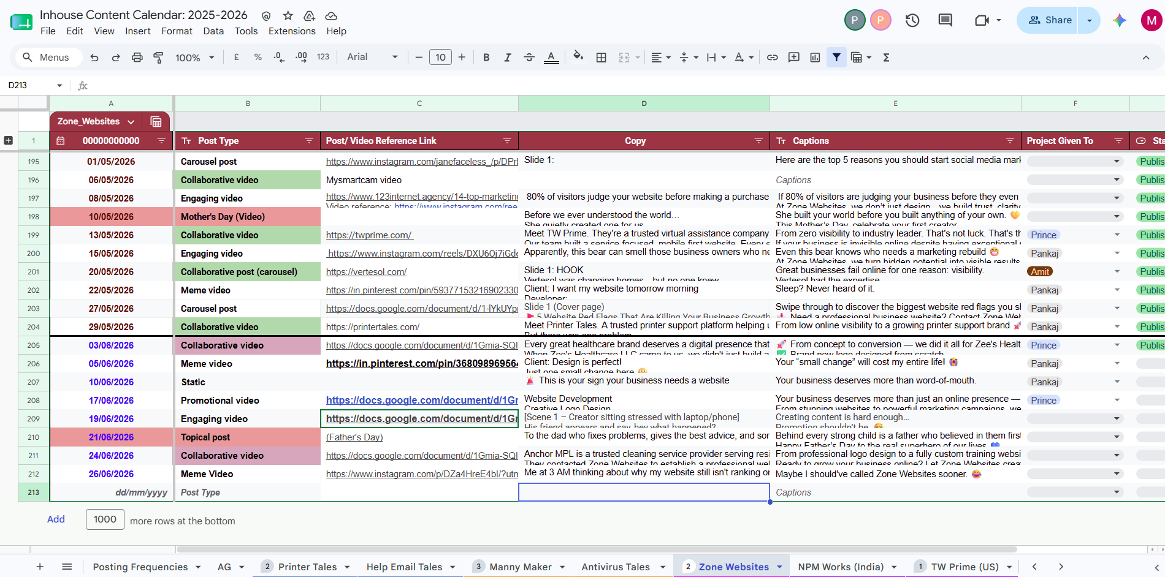Click the rows count field 1000
The image size is (1165, 577).
tap(105, 519)
